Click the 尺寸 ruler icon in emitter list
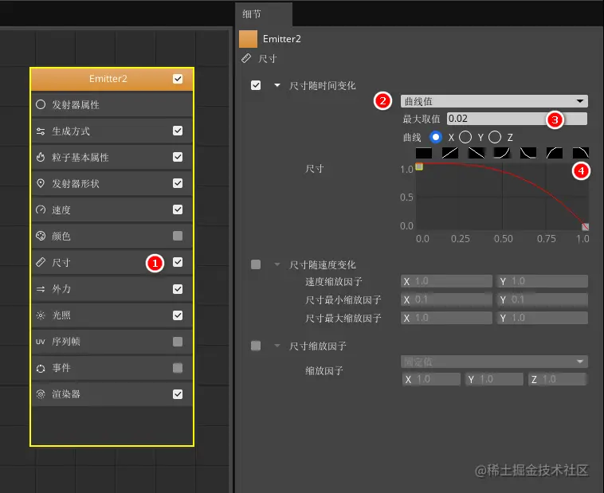Image resolution: width=604 pixels, height=493 pixels. pos(41,262)
